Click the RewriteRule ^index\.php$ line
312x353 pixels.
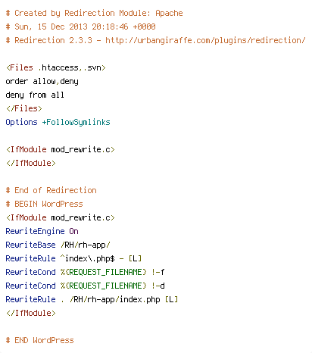[x=73, y=258]
